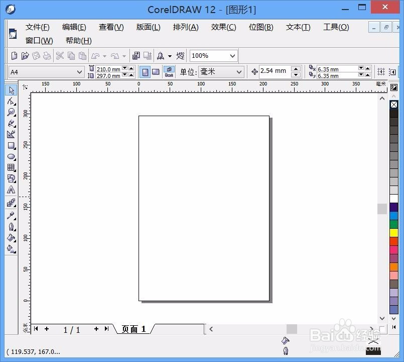Select the Text tool

click(12, 190)
